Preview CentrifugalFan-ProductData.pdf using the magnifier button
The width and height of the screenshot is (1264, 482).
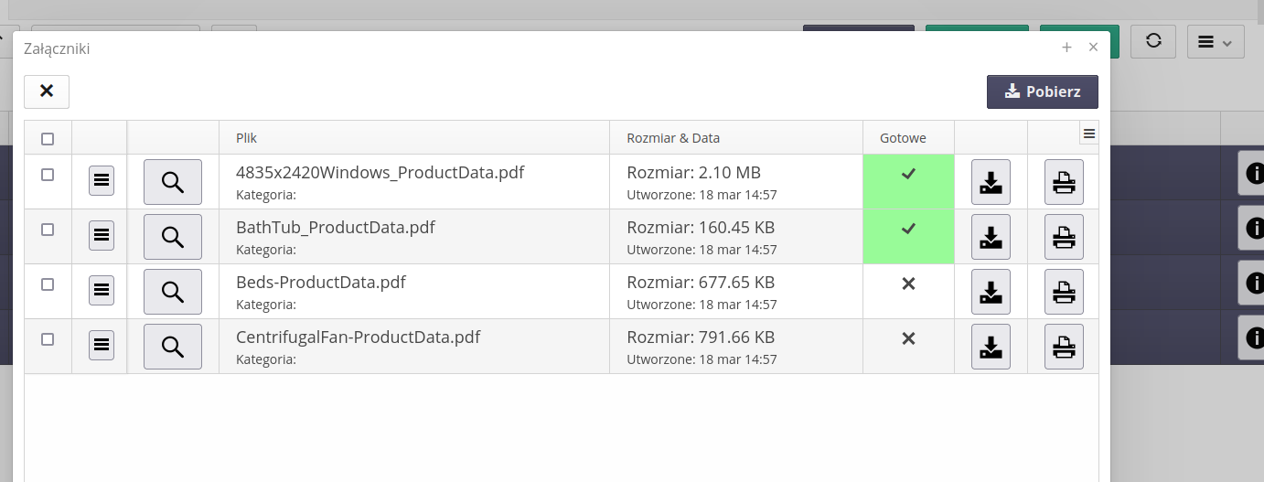click(x=173, y=347)
